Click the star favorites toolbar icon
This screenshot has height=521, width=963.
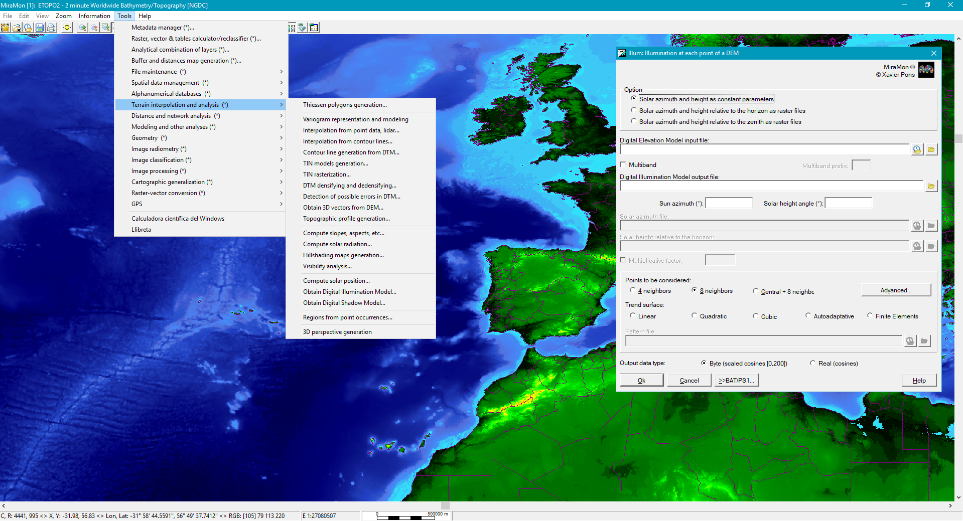coord(5,28)
